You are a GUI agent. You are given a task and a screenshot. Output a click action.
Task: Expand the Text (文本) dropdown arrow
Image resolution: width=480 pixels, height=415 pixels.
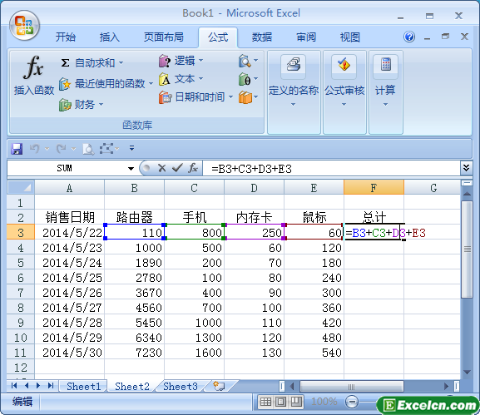pos(200,79)
